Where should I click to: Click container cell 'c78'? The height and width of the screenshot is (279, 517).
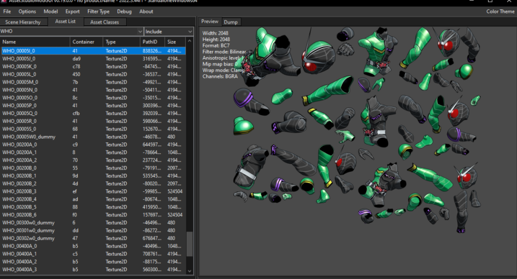click(x=86, y=67)
